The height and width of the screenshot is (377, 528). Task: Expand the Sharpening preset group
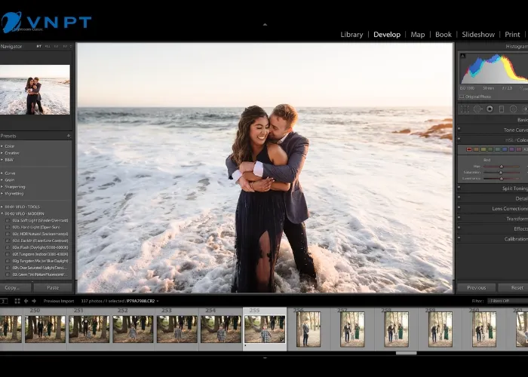click(x=2, y=186)
